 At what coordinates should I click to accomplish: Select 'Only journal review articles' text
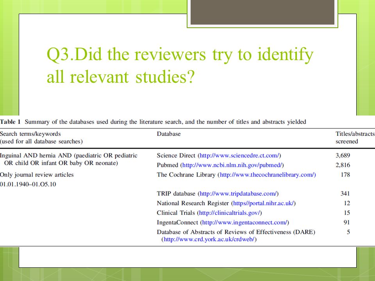pyautogui.click(x=37, y=175)
